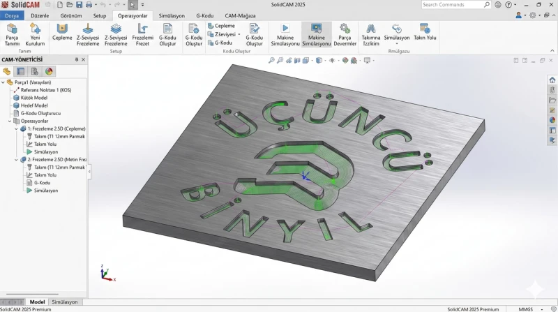Open a file with the folder icon

pos(70,5)
